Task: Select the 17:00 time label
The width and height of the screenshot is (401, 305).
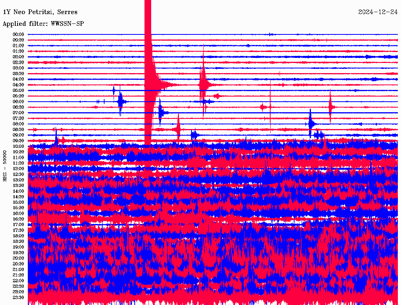Action: point(18,225)
